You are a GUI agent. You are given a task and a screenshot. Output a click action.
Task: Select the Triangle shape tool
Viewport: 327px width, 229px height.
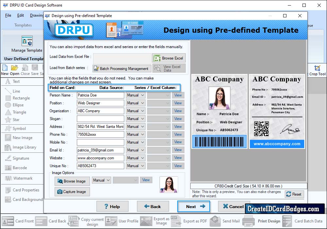coord(16,112)
